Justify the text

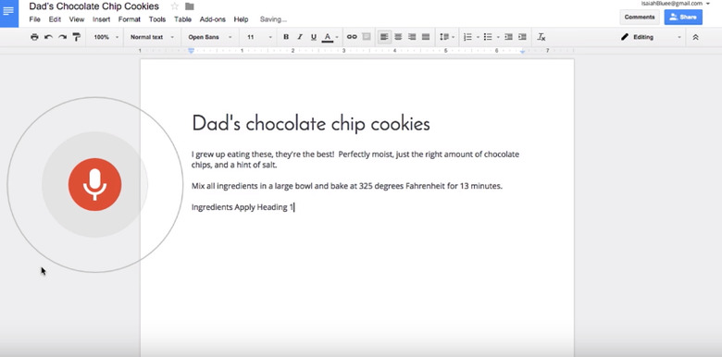click(x=426, y=37)
